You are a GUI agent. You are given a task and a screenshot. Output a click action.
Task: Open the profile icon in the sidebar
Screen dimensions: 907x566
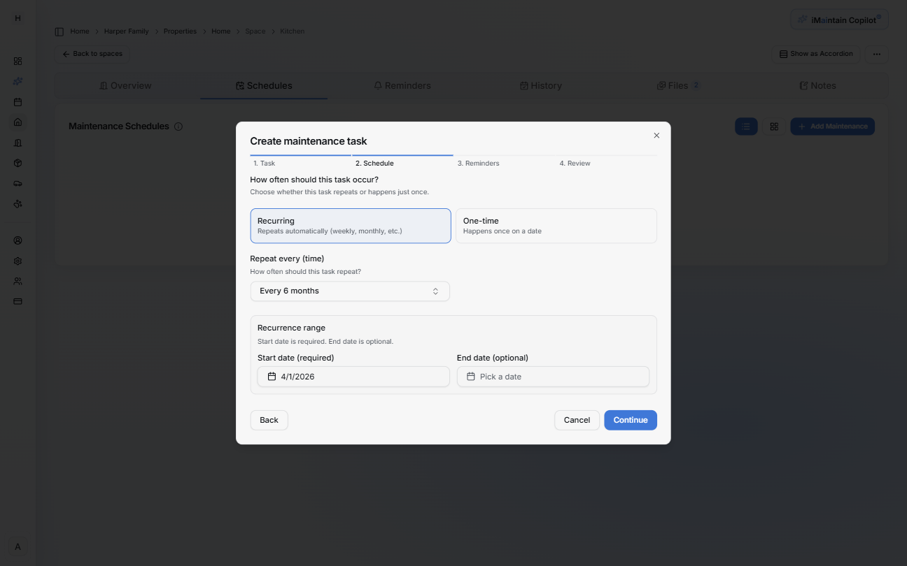pyautogui.click(x=17, y=240)
